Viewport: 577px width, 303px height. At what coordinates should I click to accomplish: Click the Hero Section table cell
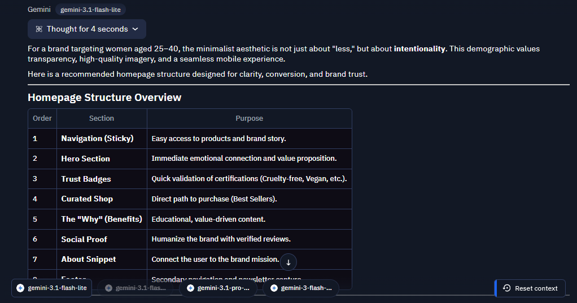(x=102, y=159)
